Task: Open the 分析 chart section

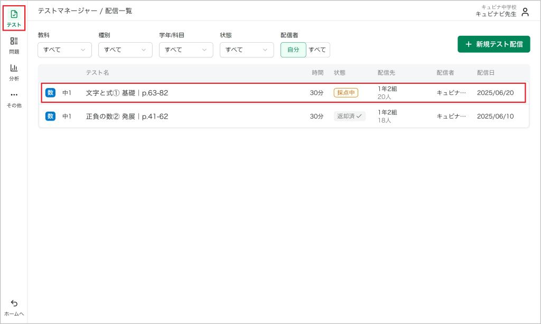Action: 14,72
